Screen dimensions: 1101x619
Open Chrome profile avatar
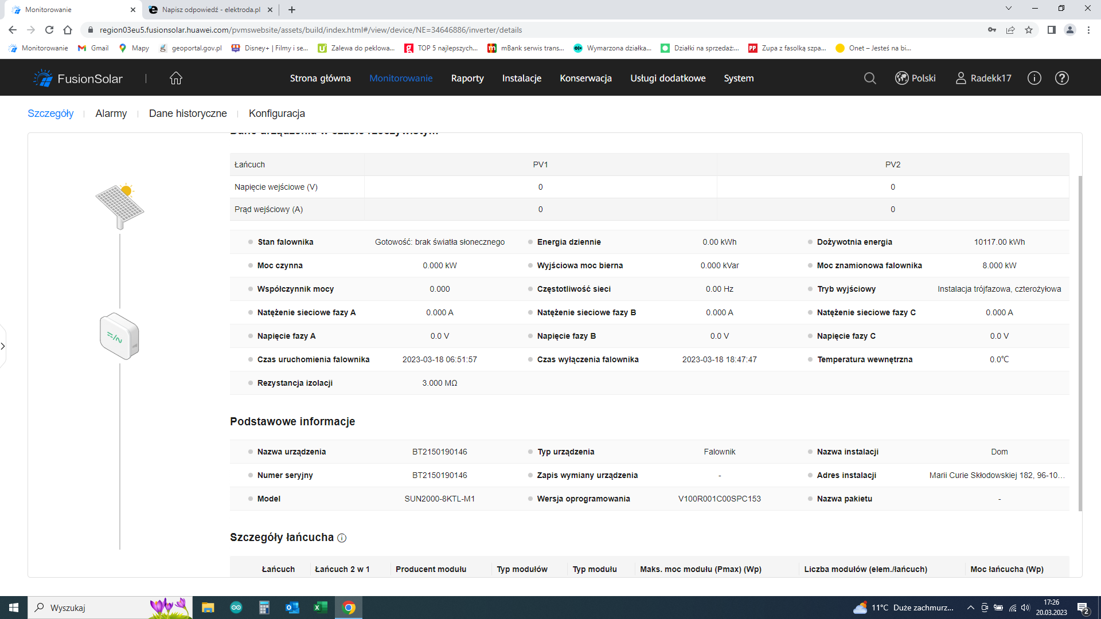pos(1070,30)
